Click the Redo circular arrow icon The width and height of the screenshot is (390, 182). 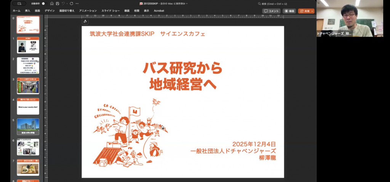tap(71, 3)
